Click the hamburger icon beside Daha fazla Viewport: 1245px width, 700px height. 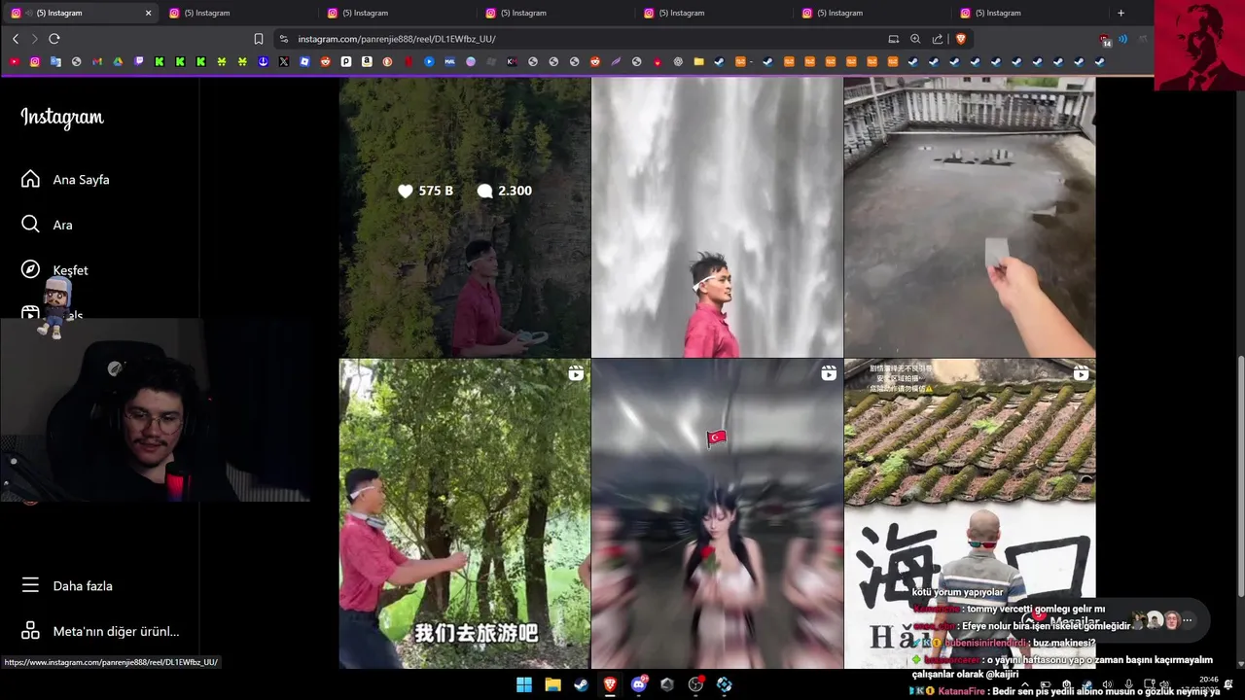[x=30, y=585]
